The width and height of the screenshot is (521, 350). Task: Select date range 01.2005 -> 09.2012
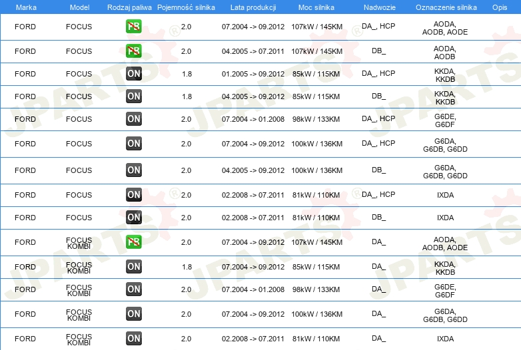(253, 74)
